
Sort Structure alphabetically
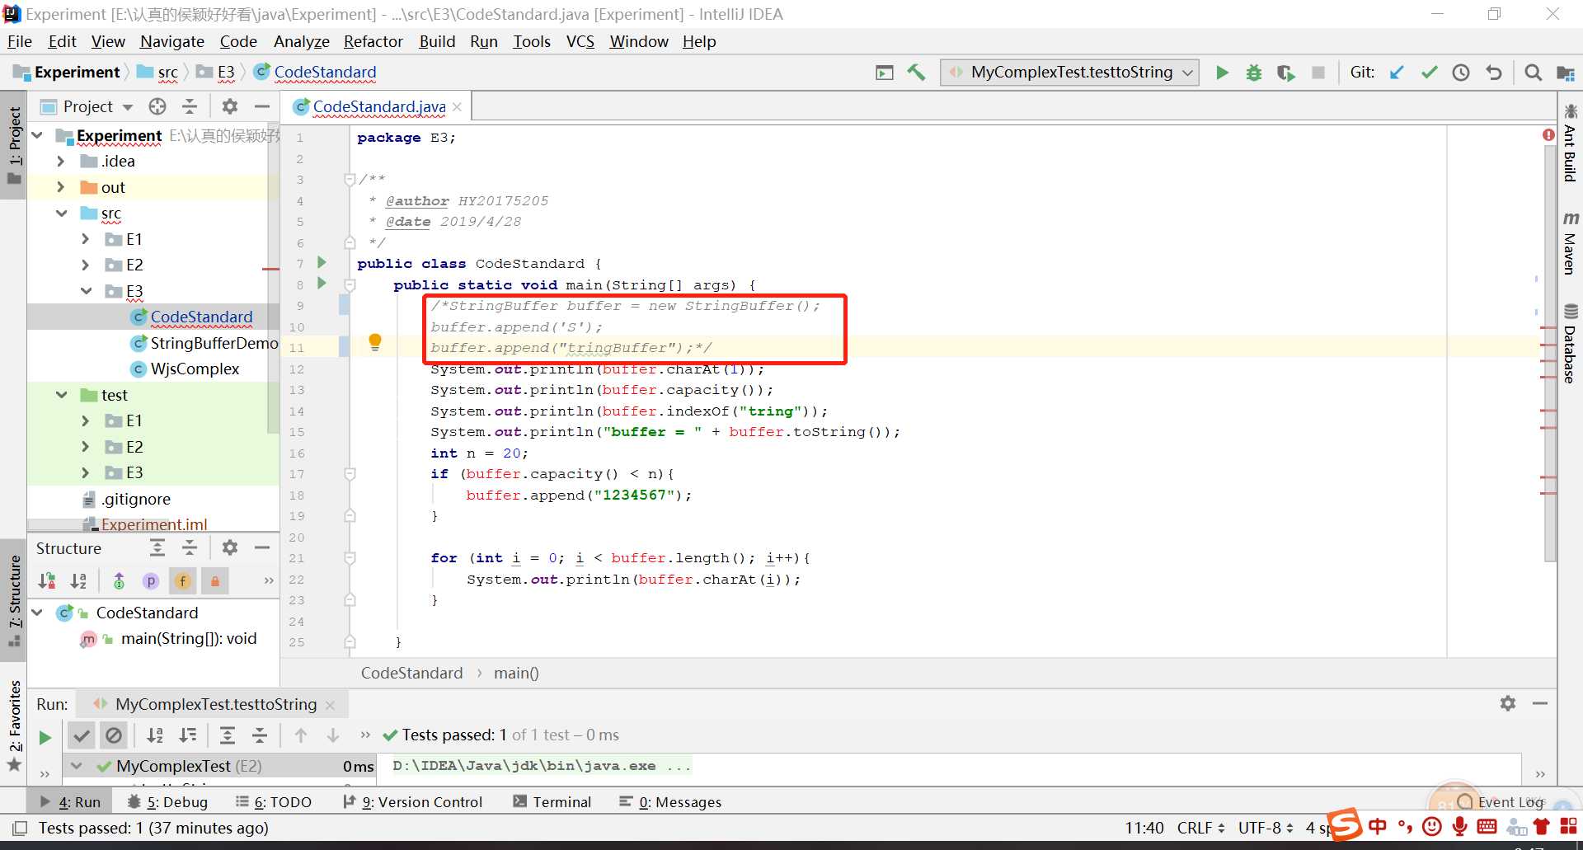[78, 581]
